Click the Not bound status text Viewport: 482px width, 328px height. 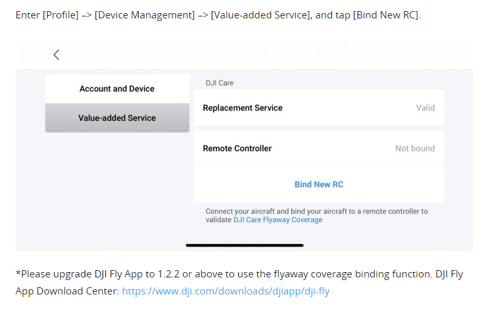pos(414,149)
